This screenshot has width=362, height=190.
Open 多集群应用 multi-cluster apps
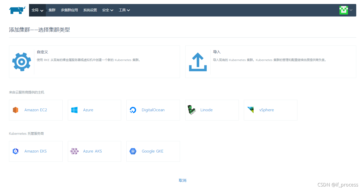69,10
